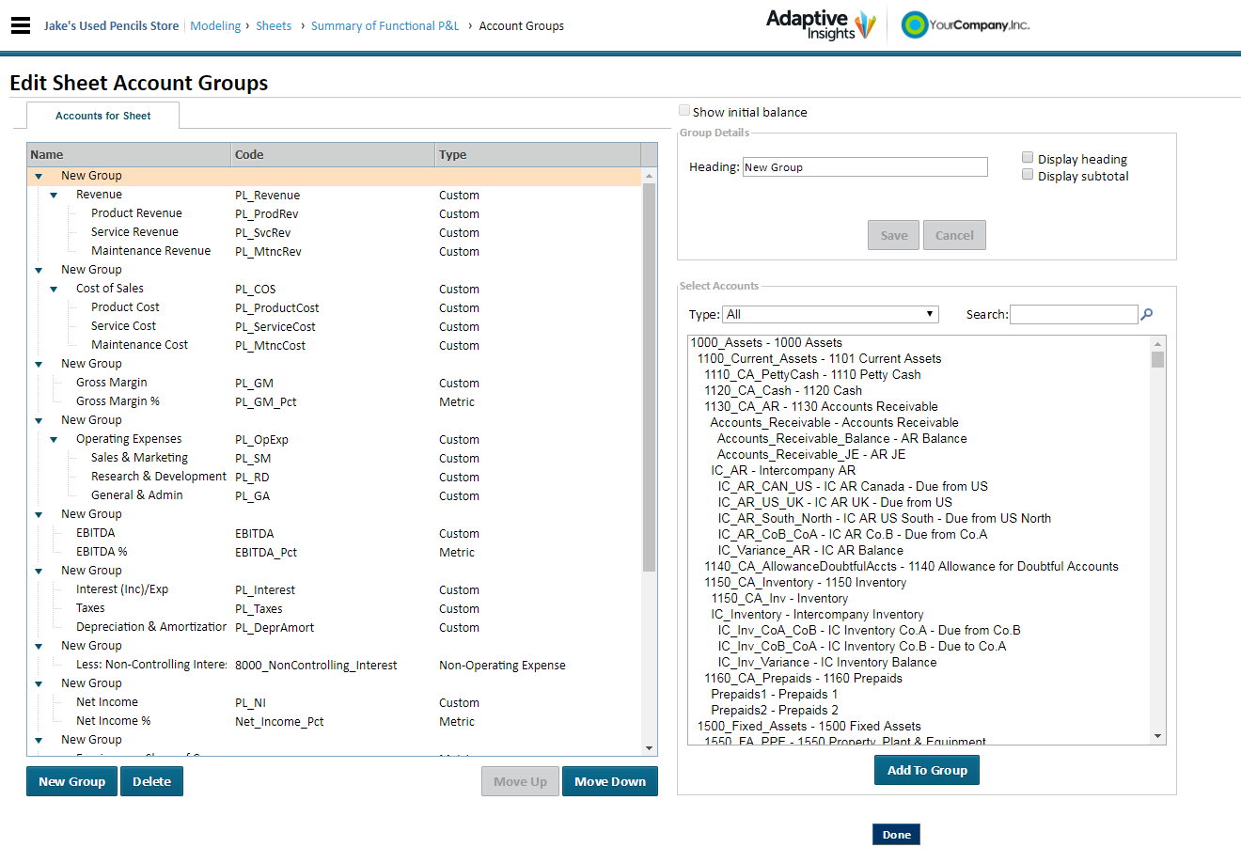Select the Net Income % row
The height and width of the screenshot is (863, 1241).
coord(335,721)
